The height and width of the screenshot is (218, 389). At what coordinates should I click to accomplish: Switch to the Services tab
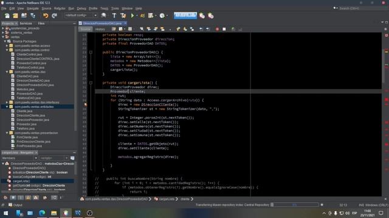[26, 23]
